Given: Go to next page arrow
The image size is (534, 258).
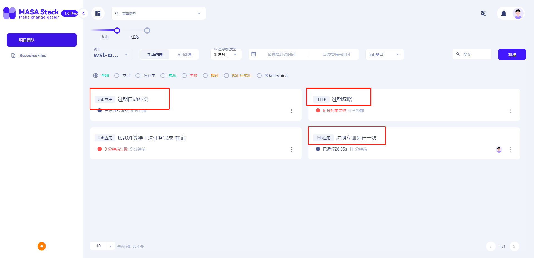Looking at the screenshot, I should 514,246.
